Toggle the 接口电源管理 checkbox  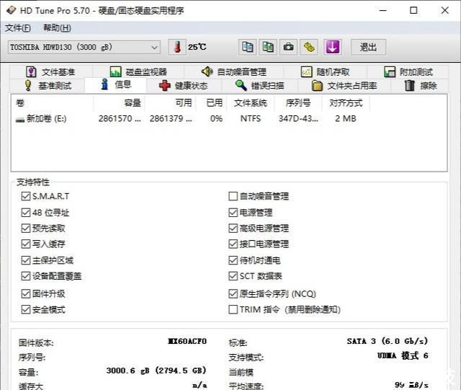[x=233, y=244]
